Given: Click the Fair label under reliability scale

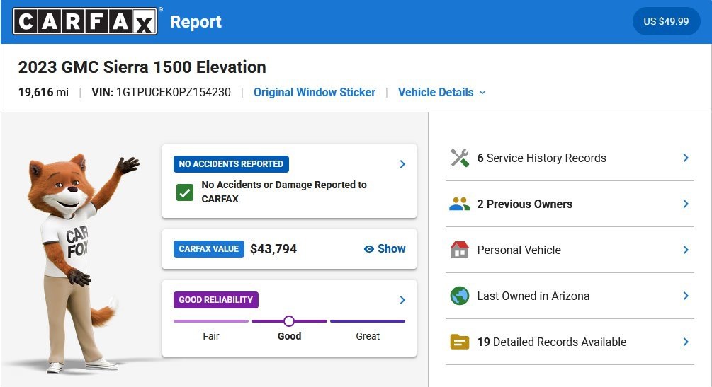Looking at the screenshot, I should click(210, 336).
